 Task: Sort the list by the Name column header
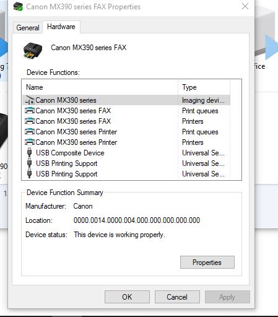[x=100, y=87]
